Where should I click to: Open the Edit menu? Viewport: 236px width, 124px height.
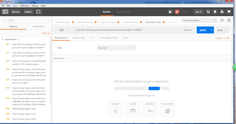pyautogui.click(x=9, y=6)
